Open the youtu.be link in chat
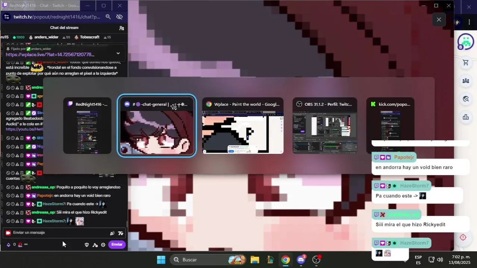This screenshot has width=477, height=268. click(x=25, y=129)
